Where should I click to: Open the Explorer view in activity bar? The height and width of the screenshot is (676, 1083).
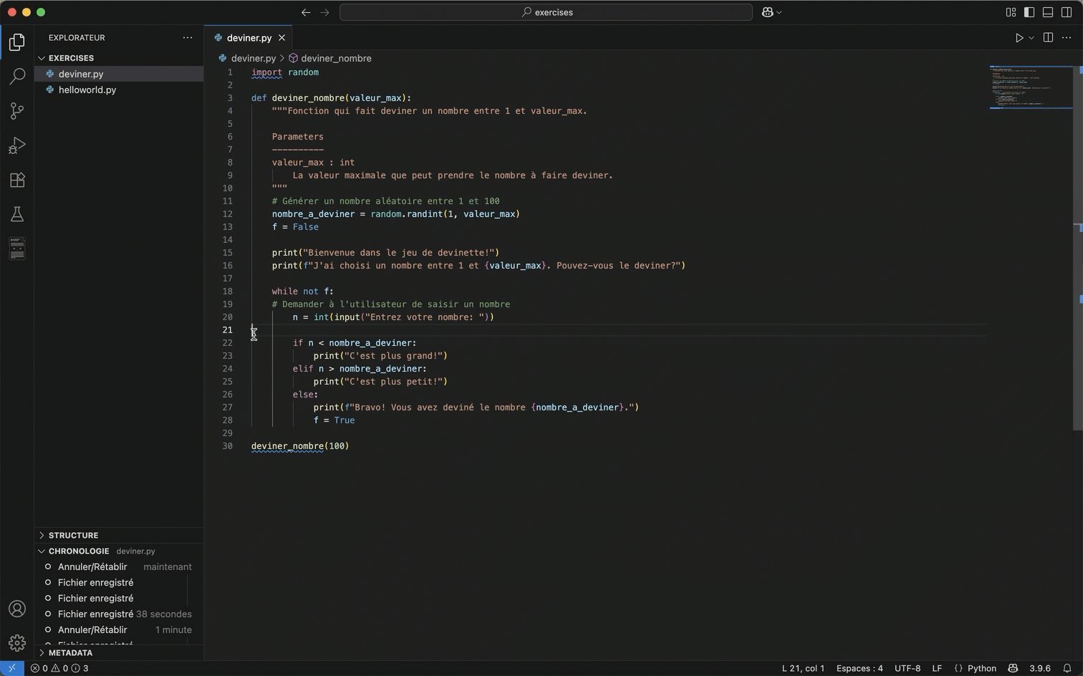click(17, 42)
